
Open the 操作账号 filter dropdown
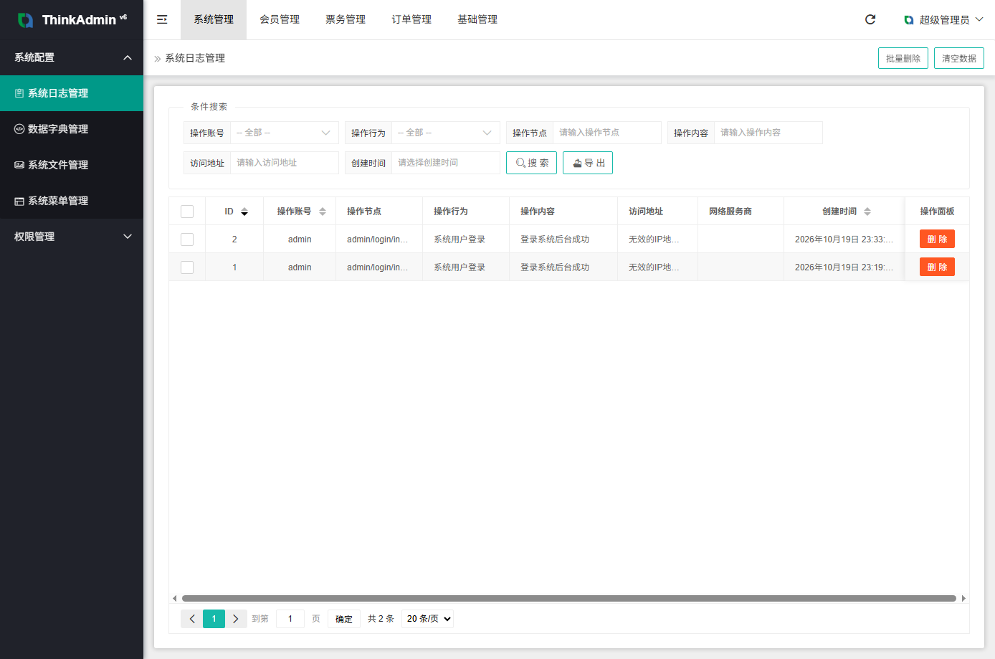click(285, 133)
